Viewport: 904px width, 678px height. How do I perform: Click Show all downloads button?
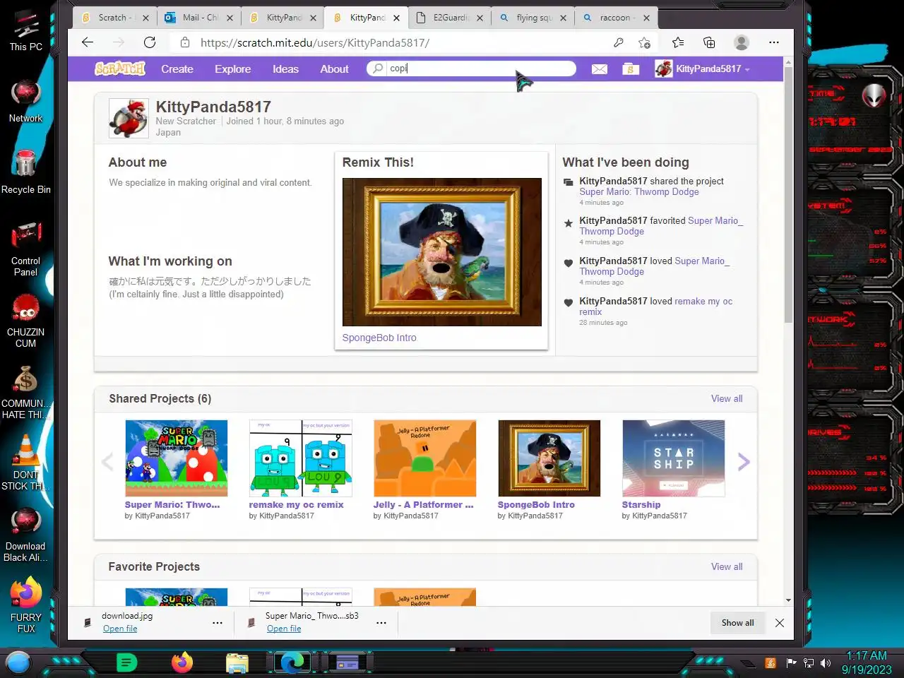(x=737, y=622)
